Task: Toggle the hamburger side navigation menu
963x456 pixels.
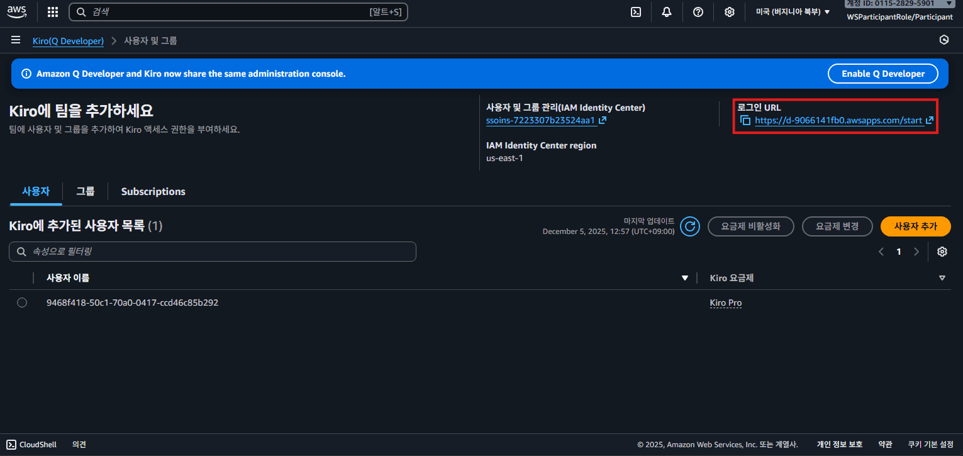Action: (16, 40)
